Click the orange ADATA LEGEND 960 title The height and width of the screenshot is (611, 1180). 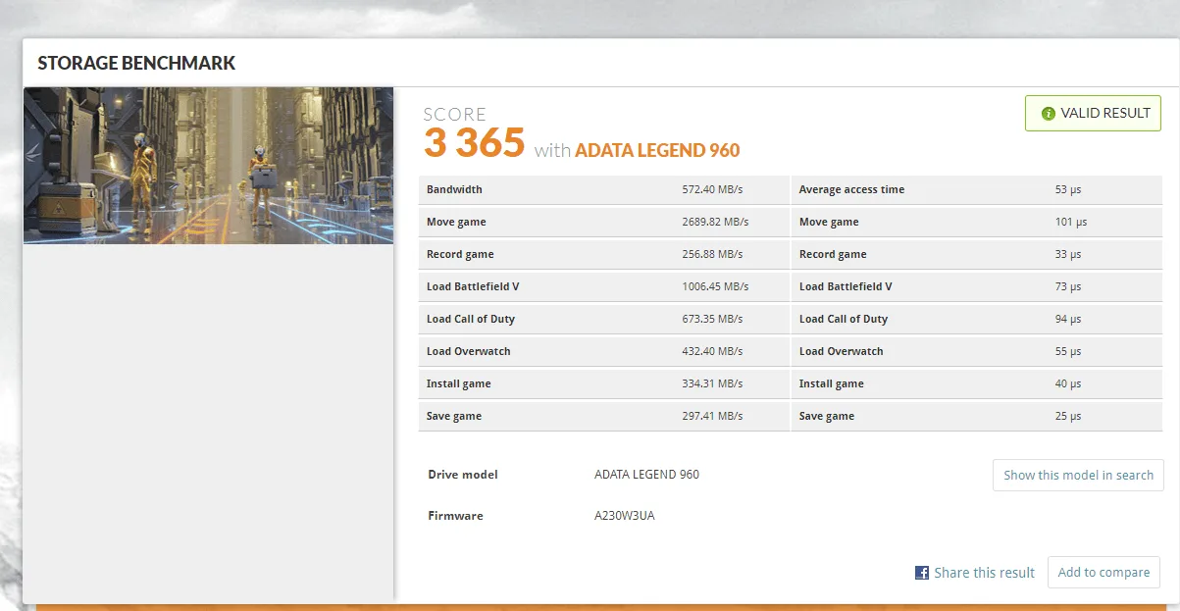[657, 150]
